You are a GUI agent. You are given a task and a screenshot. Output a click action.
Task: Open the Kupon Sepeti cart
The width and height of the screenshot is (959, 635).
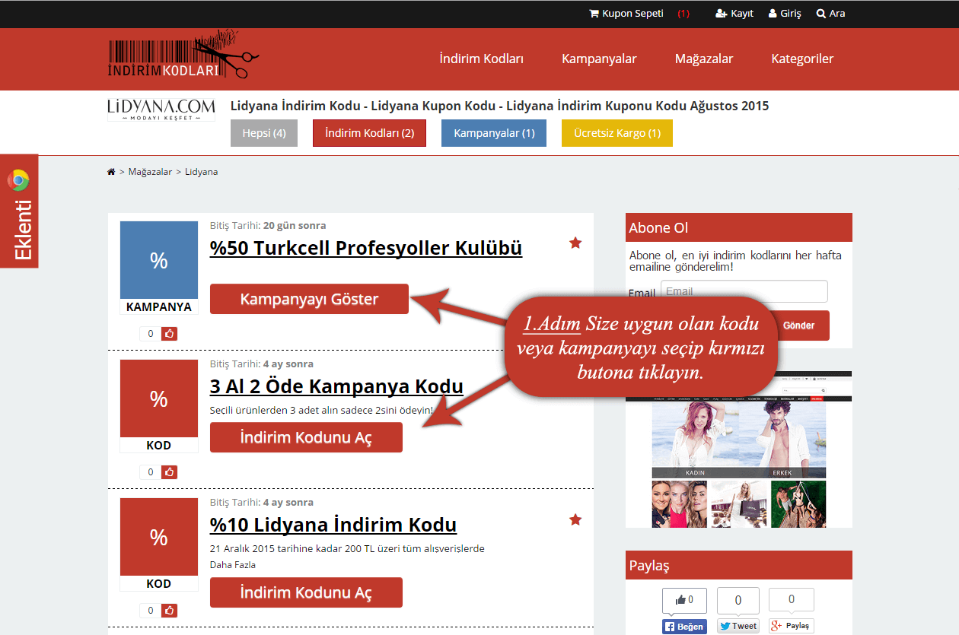tap(626, 14)
